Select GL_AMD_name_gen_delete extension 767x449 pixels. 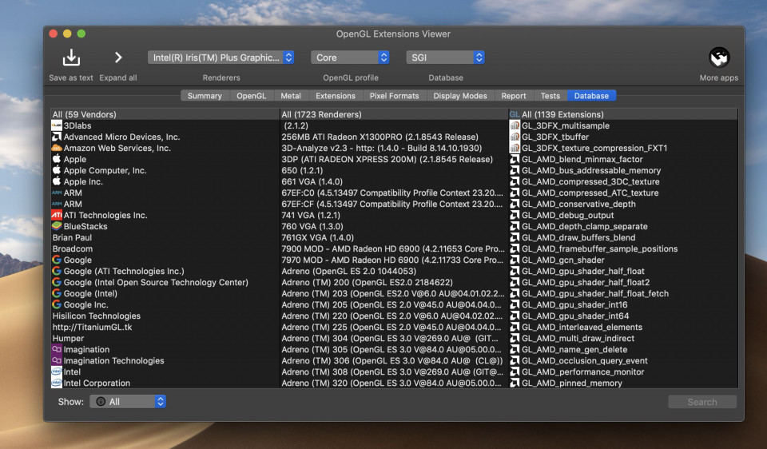coord(623,350)
